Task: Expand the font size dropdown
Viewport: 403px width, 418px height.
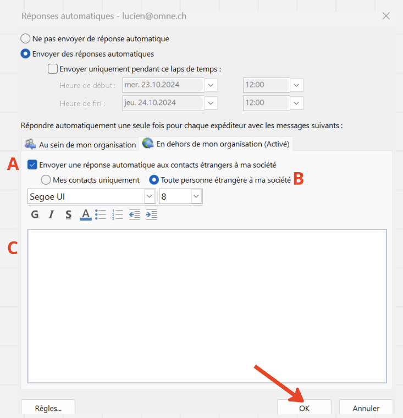Action: (196, 196)
